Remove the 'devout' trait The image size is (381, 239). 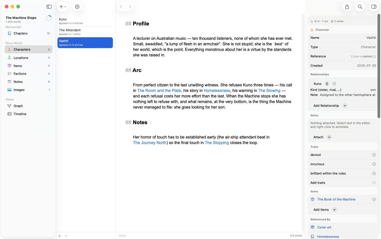(x=374, y=155)
